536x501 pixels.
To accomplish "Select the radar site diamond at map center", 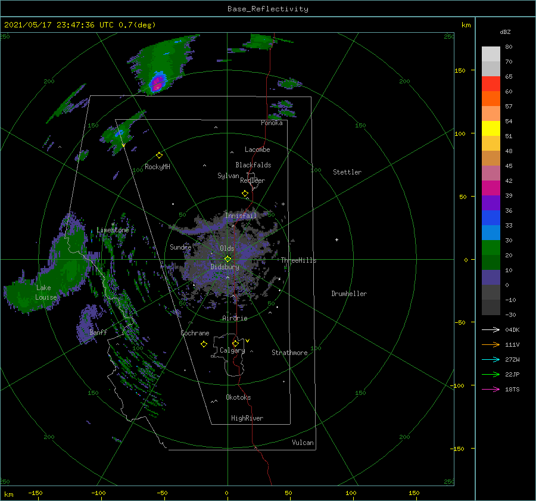I will 228,259.
